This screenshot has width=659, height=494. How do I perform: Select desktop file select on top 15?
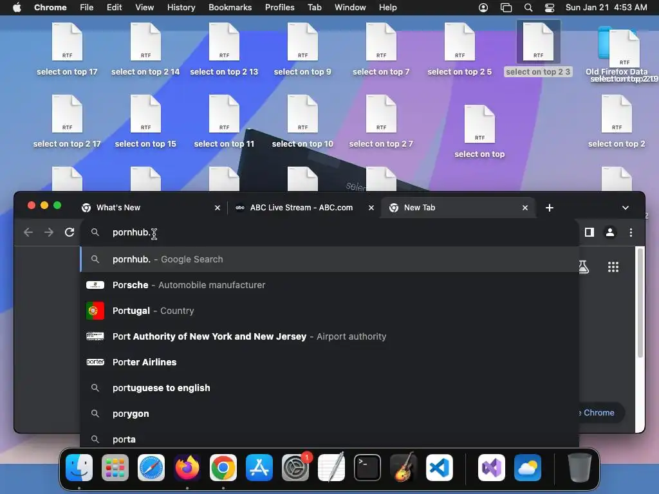(x=145, y=122)
